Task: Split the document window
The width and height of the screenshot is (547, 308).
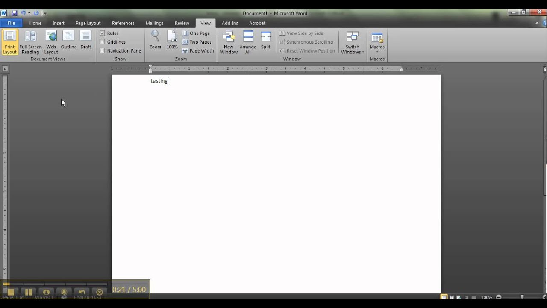Action: (266, 40)
